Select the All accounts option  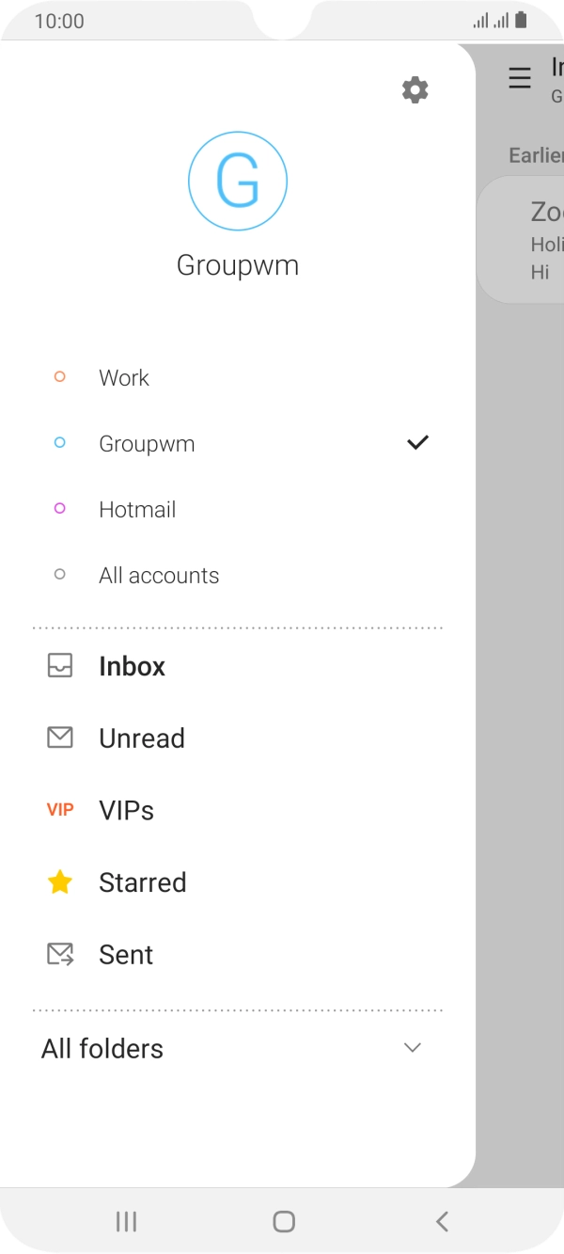coord(158,575)
